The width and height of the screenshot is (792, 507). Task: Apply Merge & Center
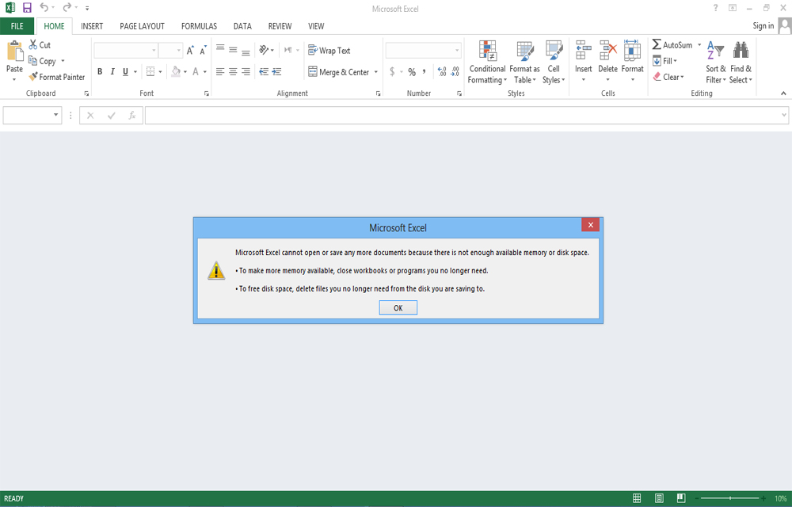coord(340,71)
